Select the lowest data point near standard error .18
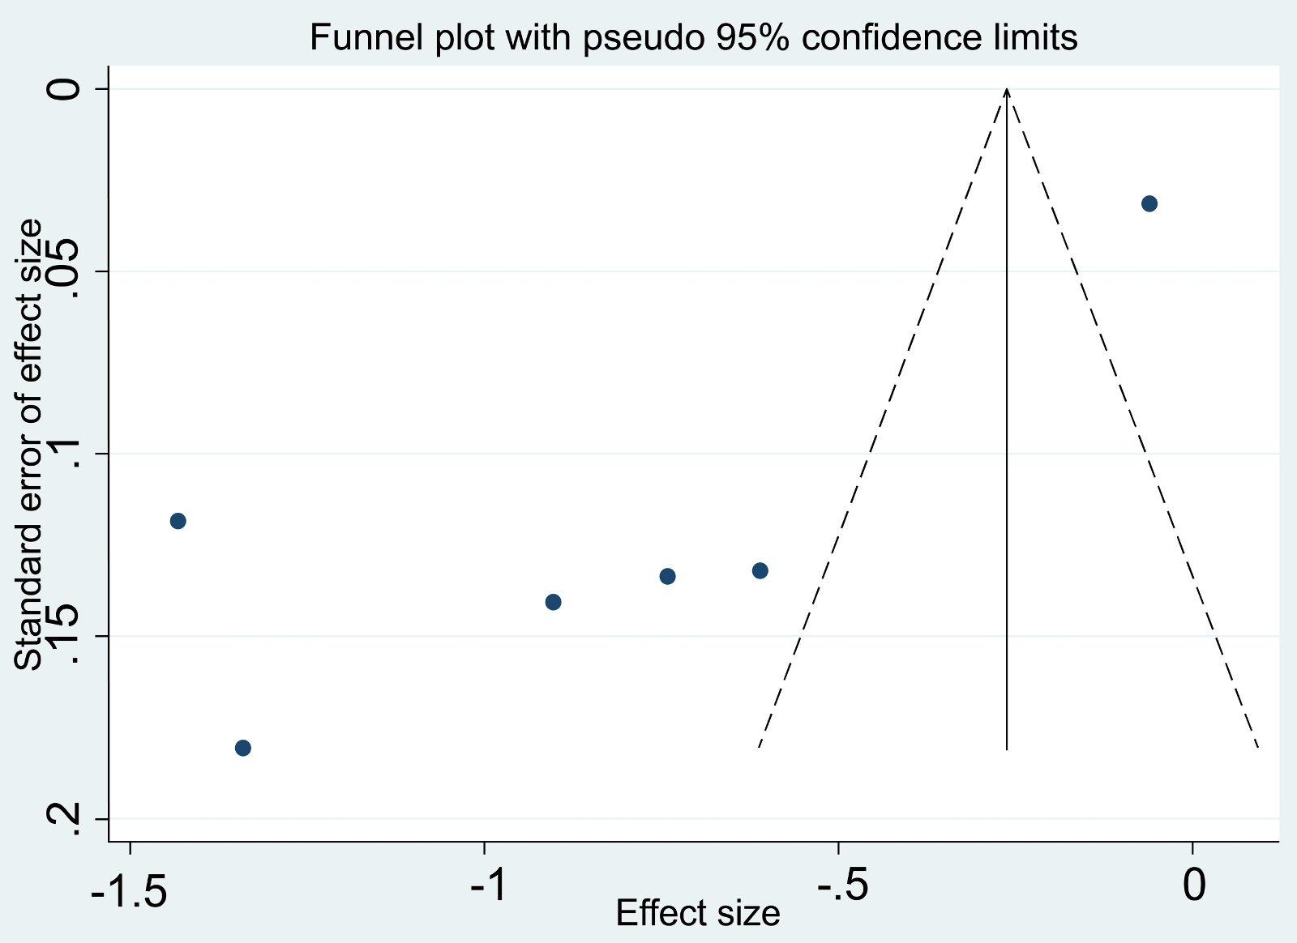The image size is (1297, 943). (242, 747)
